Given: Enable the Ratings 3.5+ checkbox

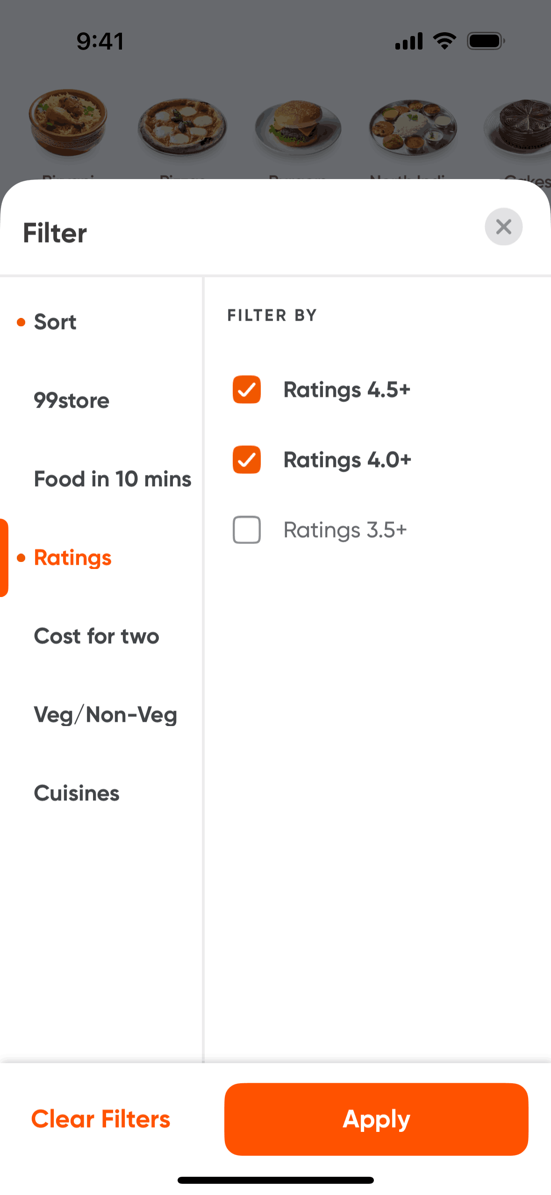Looking at the screenshot, I should tap(247, 530).
